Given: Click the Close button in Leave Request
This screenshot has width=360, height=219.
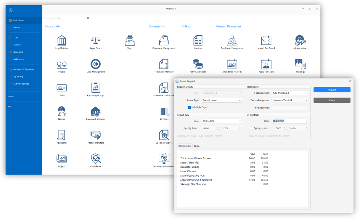Looking at the screenshot, I should pos(332,100).
